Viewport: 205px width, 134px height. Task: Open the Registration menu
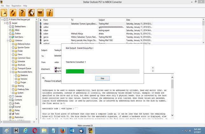tap(16, 6)
